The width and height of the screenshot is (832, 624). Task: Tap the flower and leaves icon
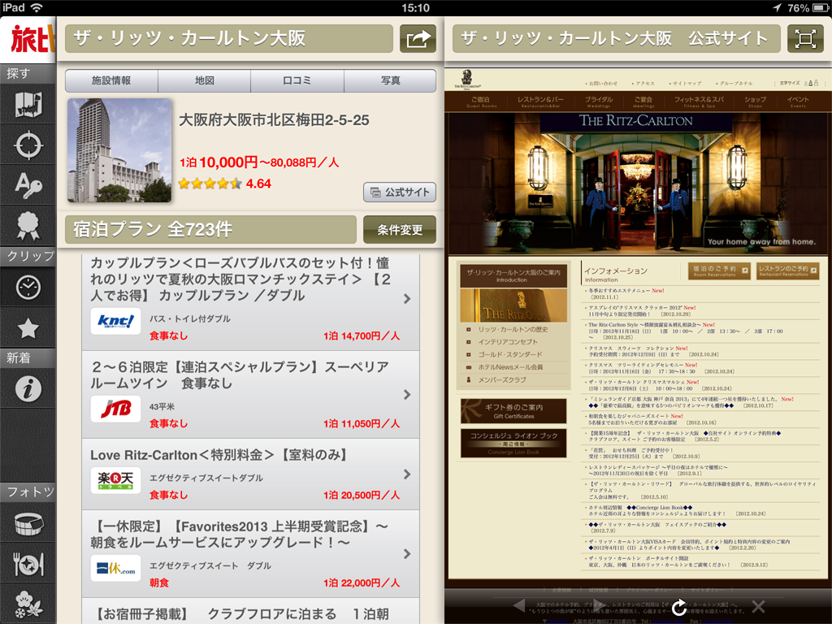(x=28, y=604)
